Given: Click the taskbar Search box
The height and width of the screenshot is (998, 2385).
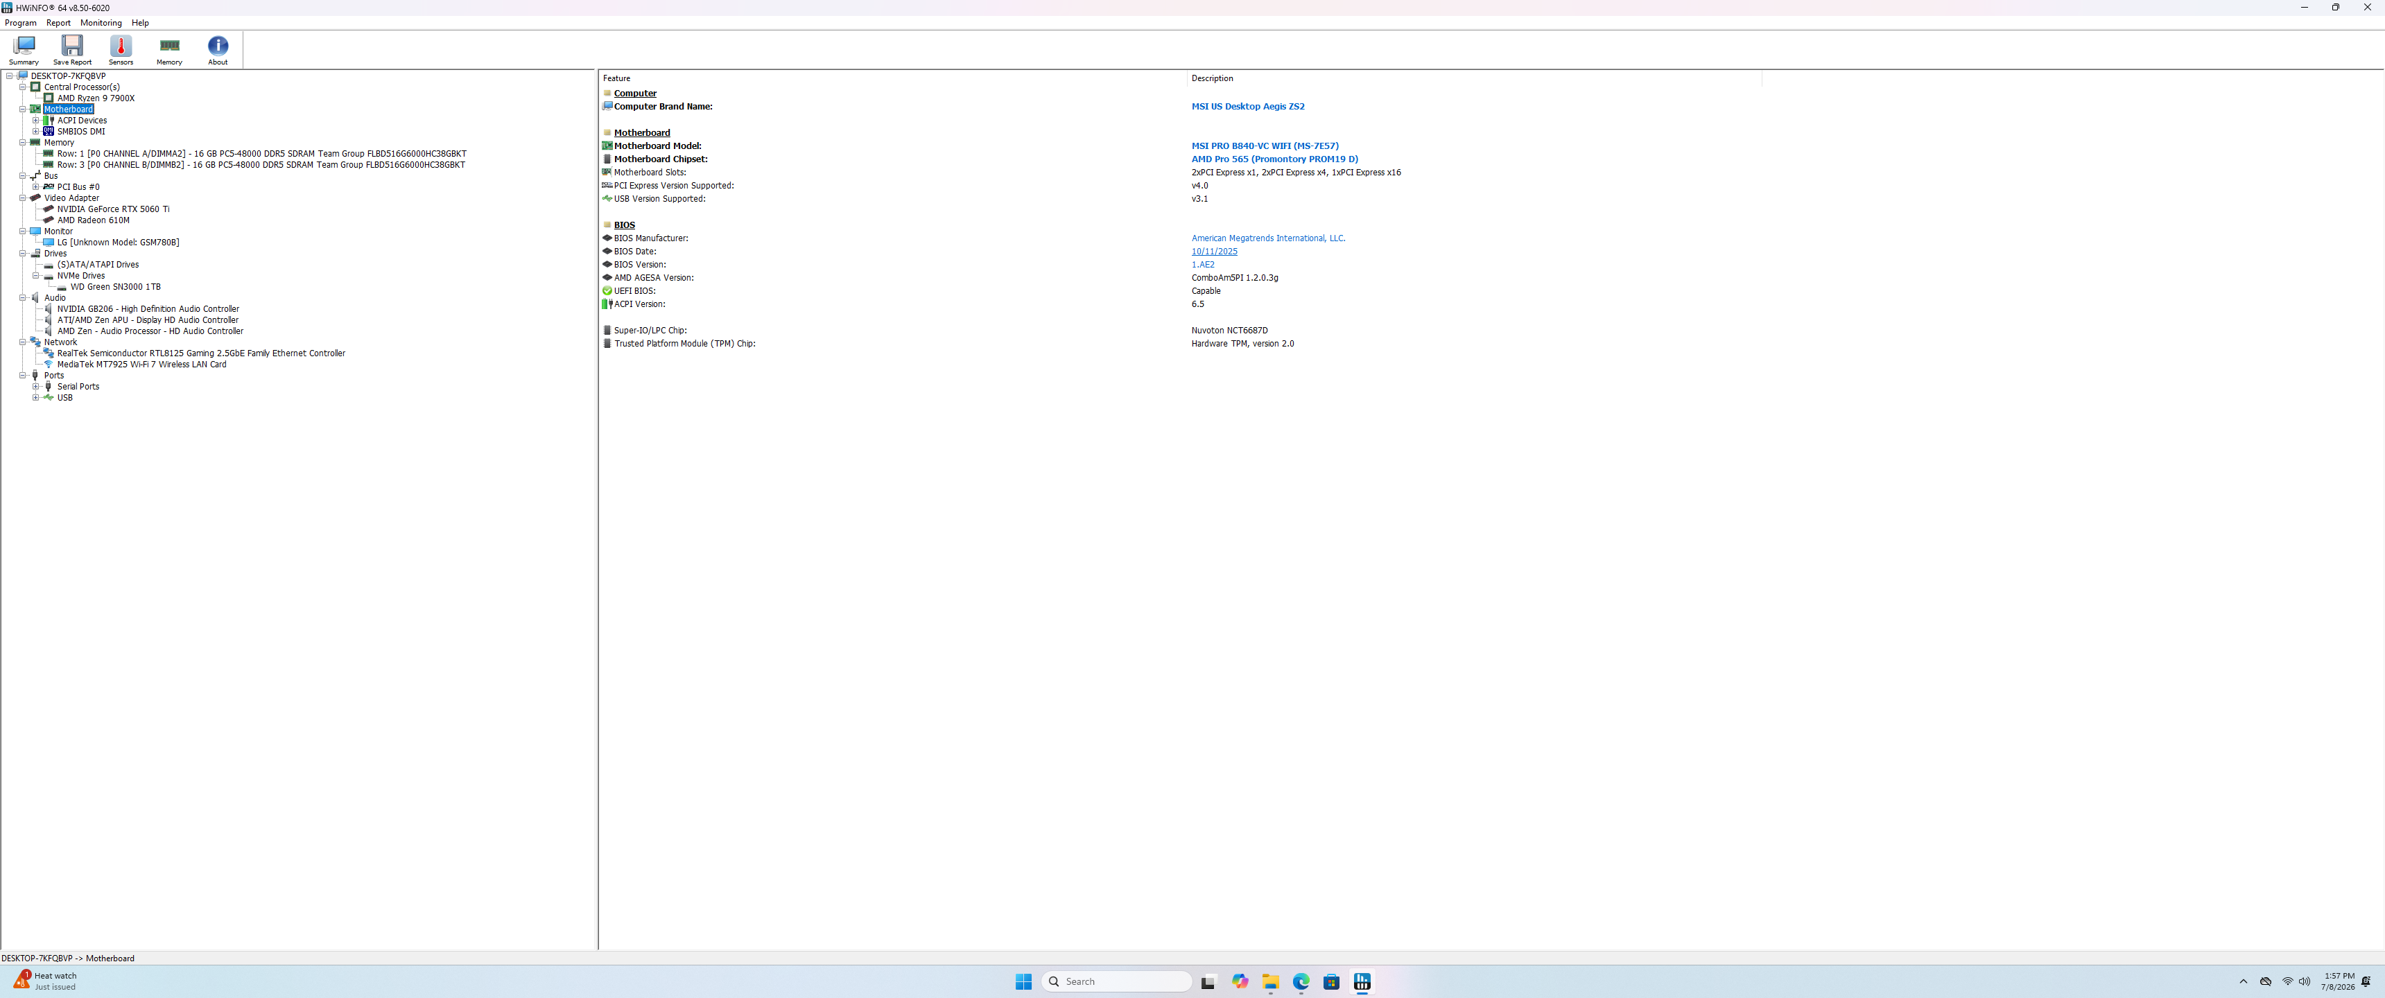Looking at the screenshot, I should (x=1118, y=981).
